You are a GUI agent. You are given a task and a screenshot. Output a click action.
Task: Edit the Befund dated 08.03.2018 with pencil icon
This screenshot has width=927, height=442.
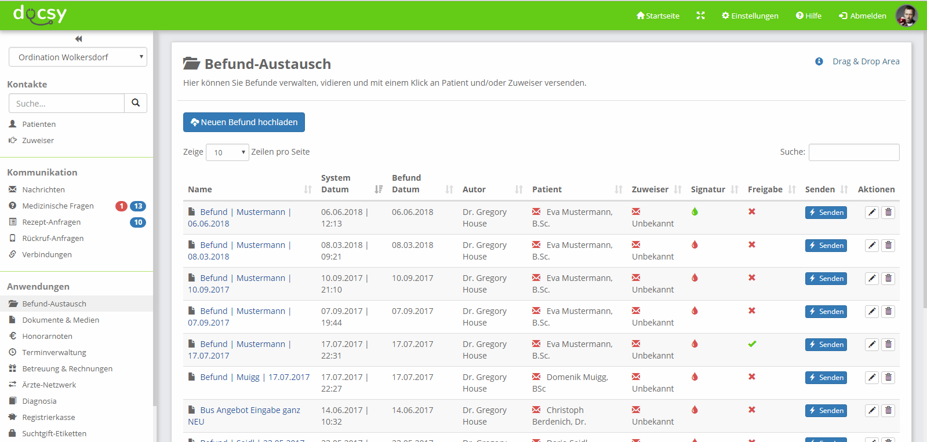click(872, 246)
